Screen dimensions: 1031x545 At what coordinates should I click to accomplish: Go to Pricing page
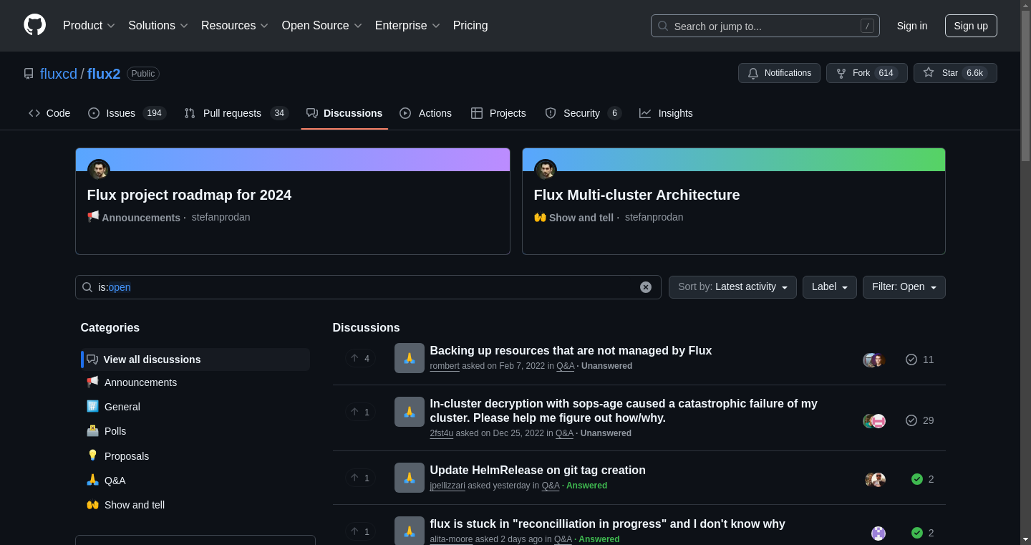pos(470,26)
